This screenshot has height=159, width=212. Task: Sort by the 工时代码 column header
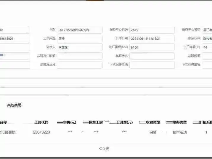click(41, 122)
